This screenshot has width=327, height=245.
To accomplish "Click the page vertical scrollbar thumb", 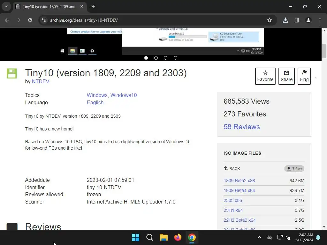I will (324, 51).
